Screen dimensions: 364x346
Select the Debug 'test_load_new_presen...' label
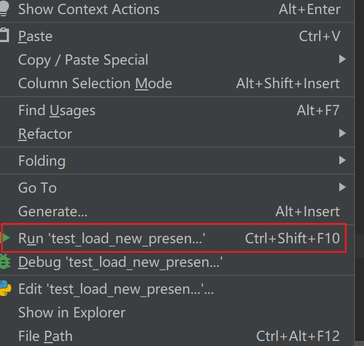tap(120, 262)
